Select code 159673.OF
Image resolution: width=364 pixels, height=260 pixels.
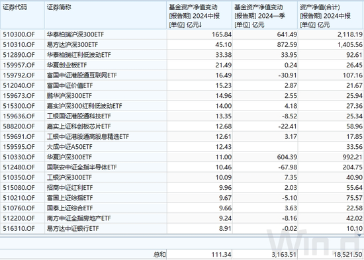pyautogui.click(x=19, y=96)
